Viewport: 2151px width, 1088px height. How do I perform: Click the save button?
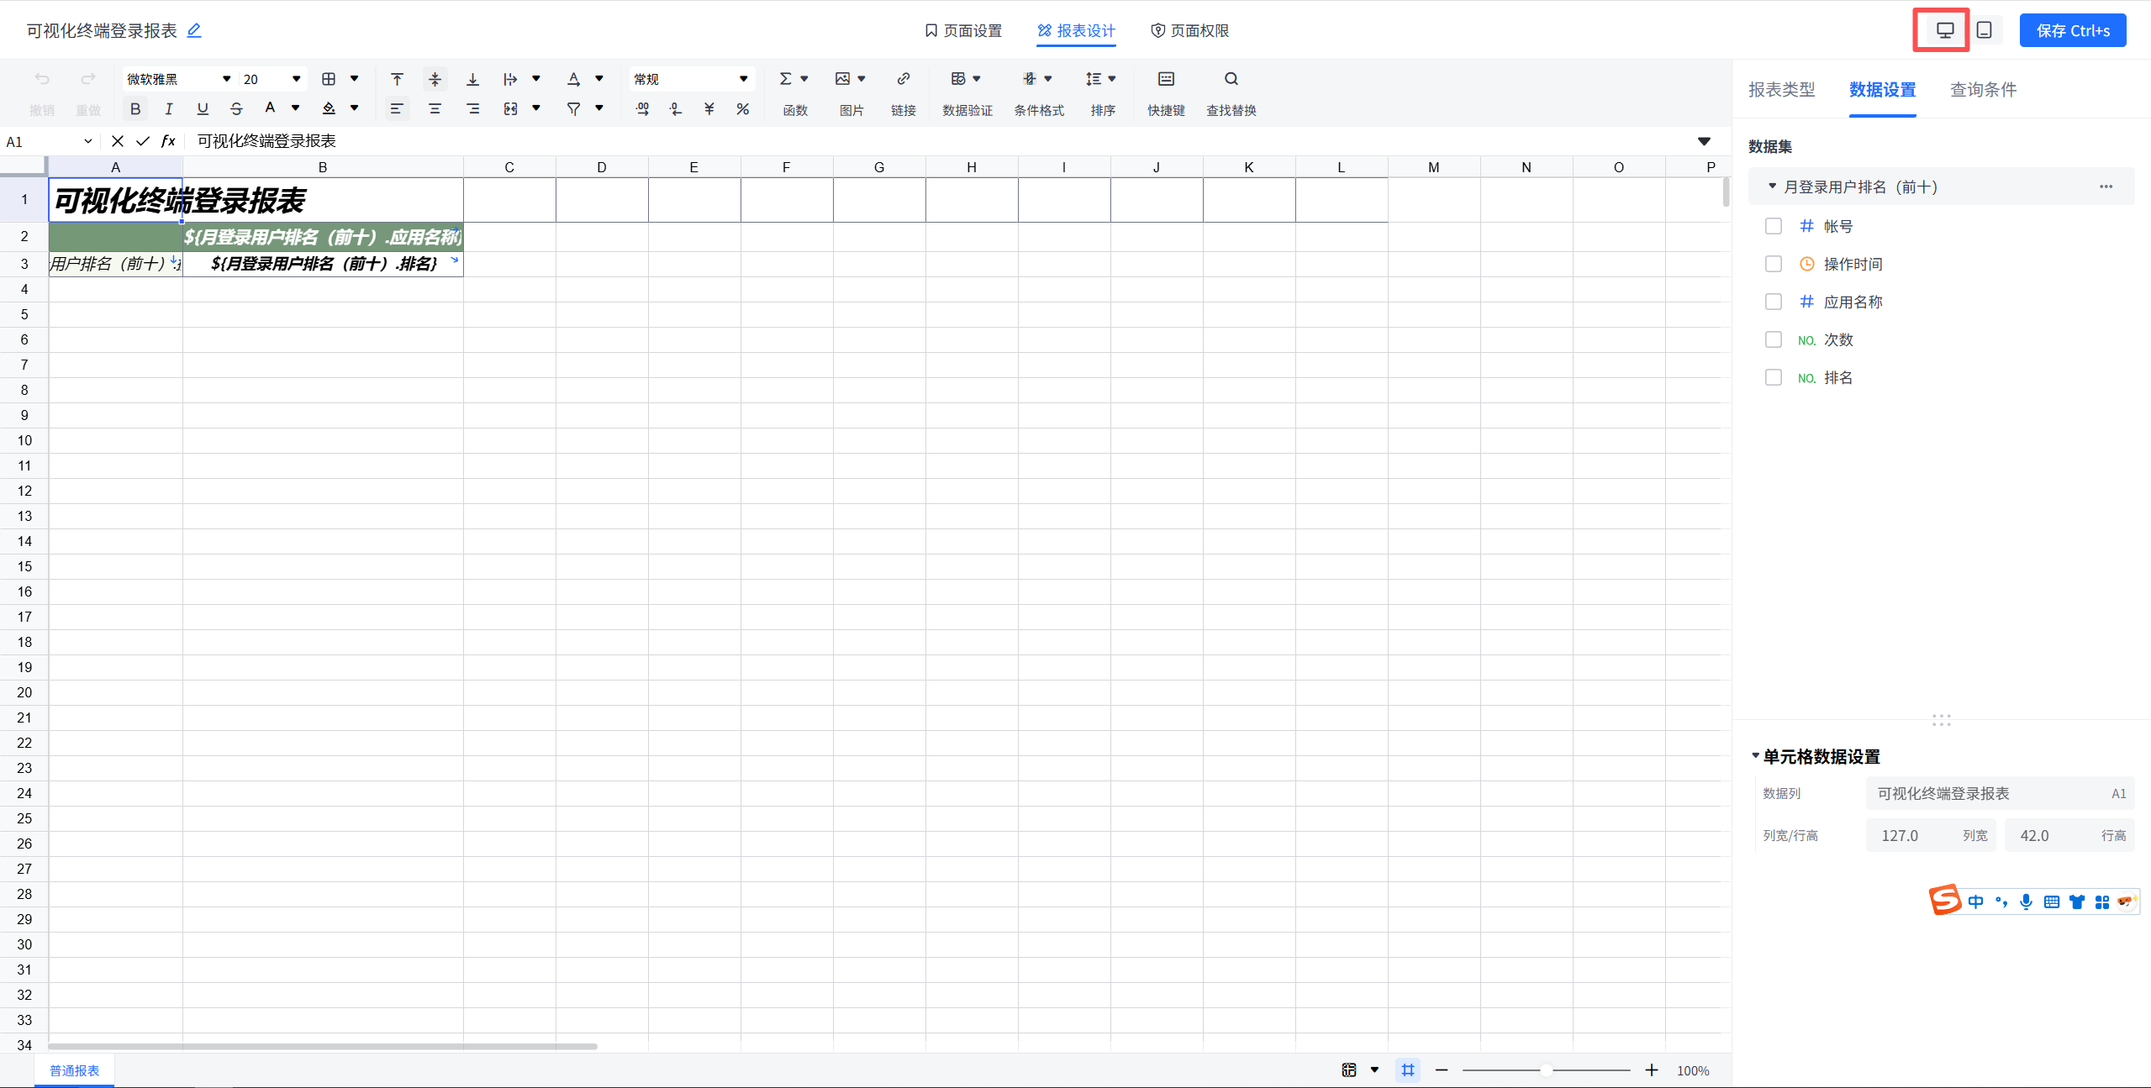pos(2072,31)
